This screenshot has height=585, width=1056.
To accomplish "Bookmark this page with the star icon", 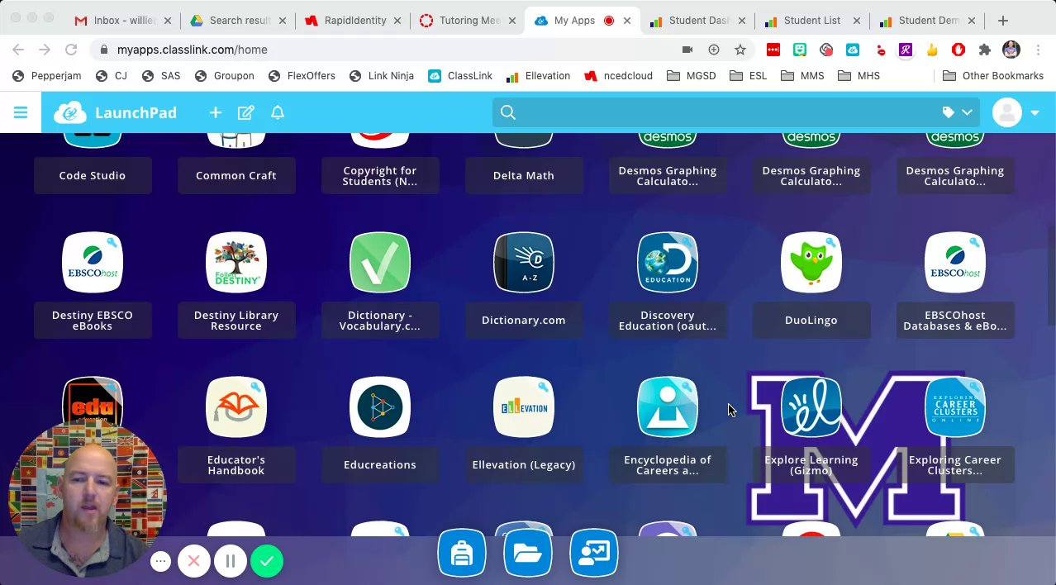I will (x=740, y=50).
